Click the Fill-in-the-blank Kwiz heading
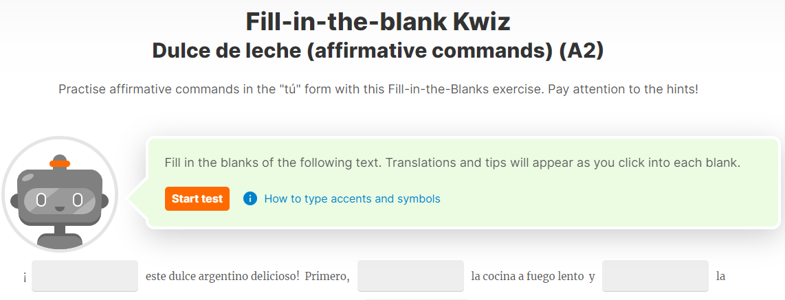Viewport: 785px width, 300px height. pos(378,21)
